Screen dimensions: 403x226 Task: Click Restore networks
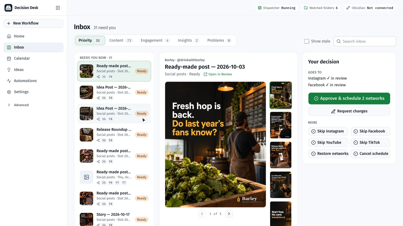tap(328, 154)
